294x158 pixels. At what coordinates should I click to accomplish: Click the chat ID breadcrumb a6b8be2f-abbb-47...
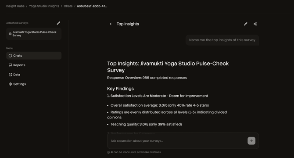pyautogui.click(x=92, y=6)
